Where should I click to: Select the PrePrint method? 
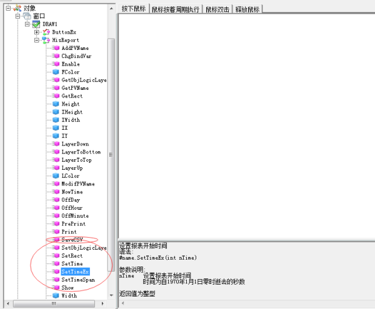point(73,223)
